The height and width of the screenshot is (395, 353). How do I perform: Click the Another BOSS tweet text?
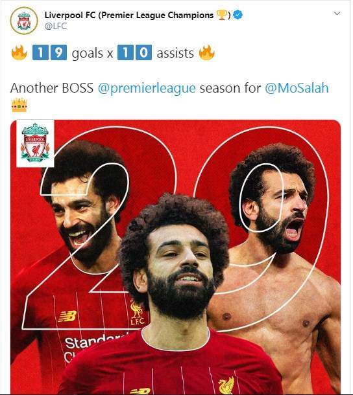(x=52, y=88)
